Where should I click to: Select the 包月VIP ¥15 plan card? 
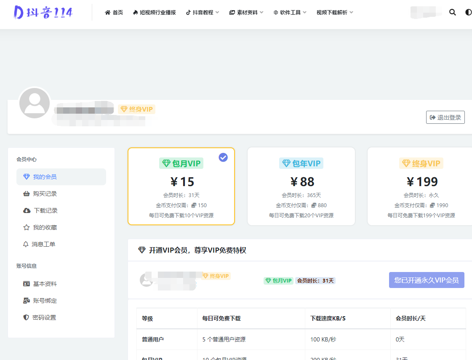[x=181, y=187]
